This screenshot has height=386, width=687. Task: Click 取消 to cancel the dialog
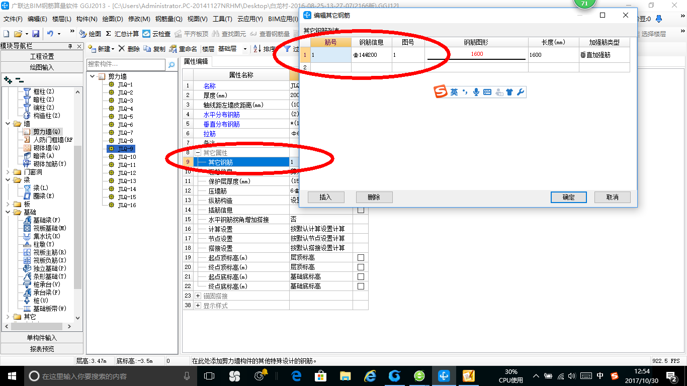613,197
